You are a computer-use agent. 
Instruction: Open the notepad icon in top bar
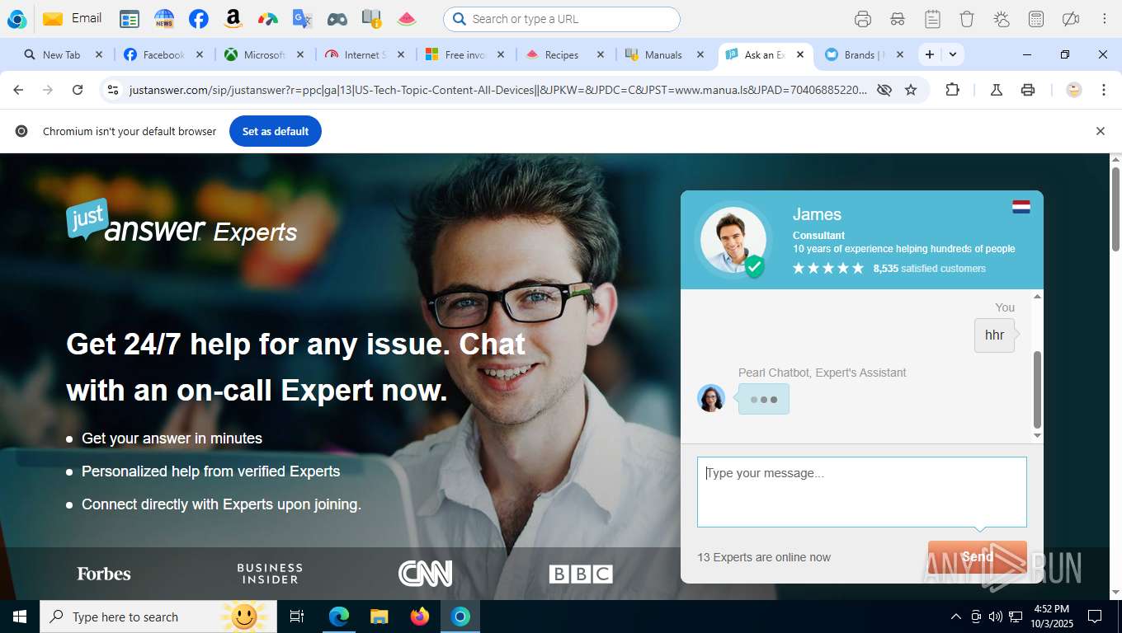(932, 19)
